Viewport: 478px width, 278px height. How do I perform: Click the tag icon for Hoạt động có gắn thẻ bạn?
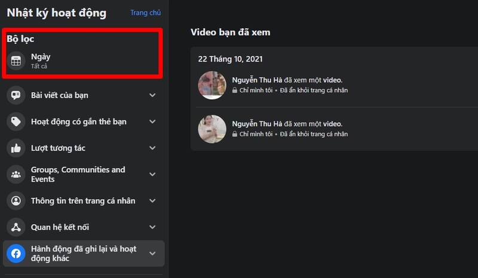(16, 121)
